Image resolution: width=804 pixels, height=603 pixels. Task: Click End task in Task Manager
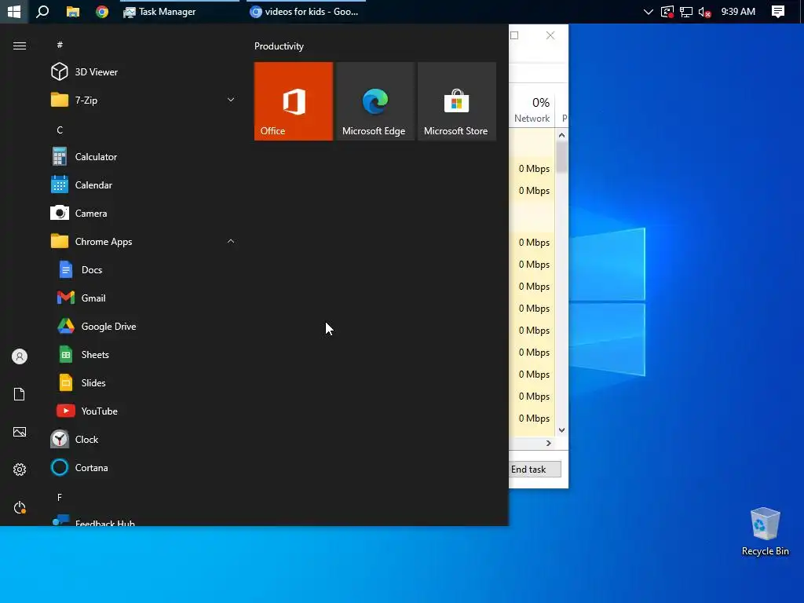(x=535, y=470)
